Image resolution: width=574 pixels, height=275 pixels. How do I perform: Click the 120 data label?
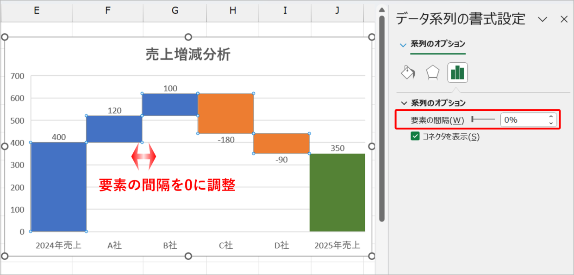pos(114,110)
